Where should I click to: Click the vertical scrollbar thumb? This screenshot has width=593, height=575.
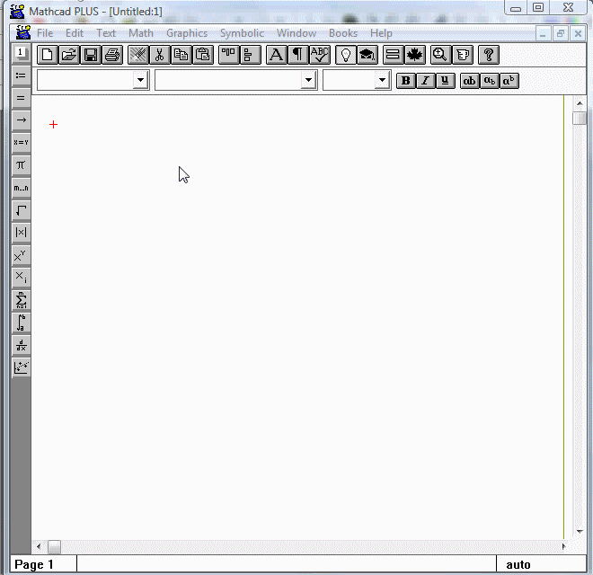tap(580, 119)
